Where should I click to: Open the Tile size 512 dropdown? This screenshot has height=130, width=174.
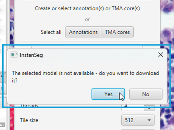click(x=138, y=120)
